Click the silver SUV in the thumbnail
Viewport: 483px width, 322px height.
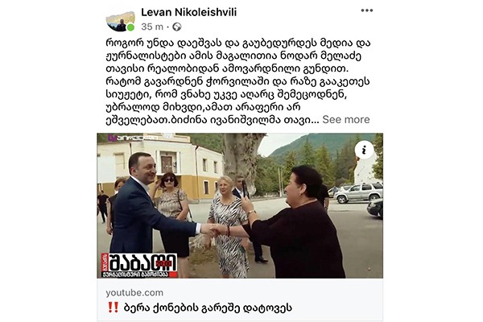click(358, 192)
